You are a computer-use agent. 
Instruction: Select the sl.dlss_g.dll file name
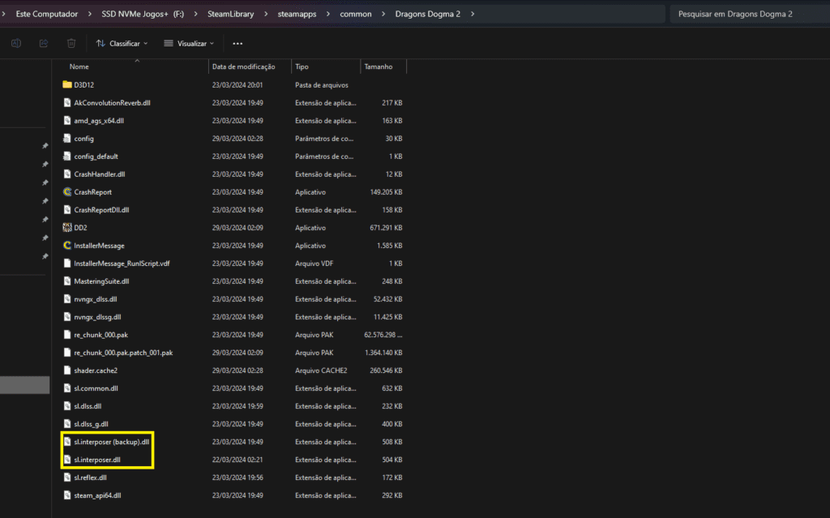tap(91, 424)
